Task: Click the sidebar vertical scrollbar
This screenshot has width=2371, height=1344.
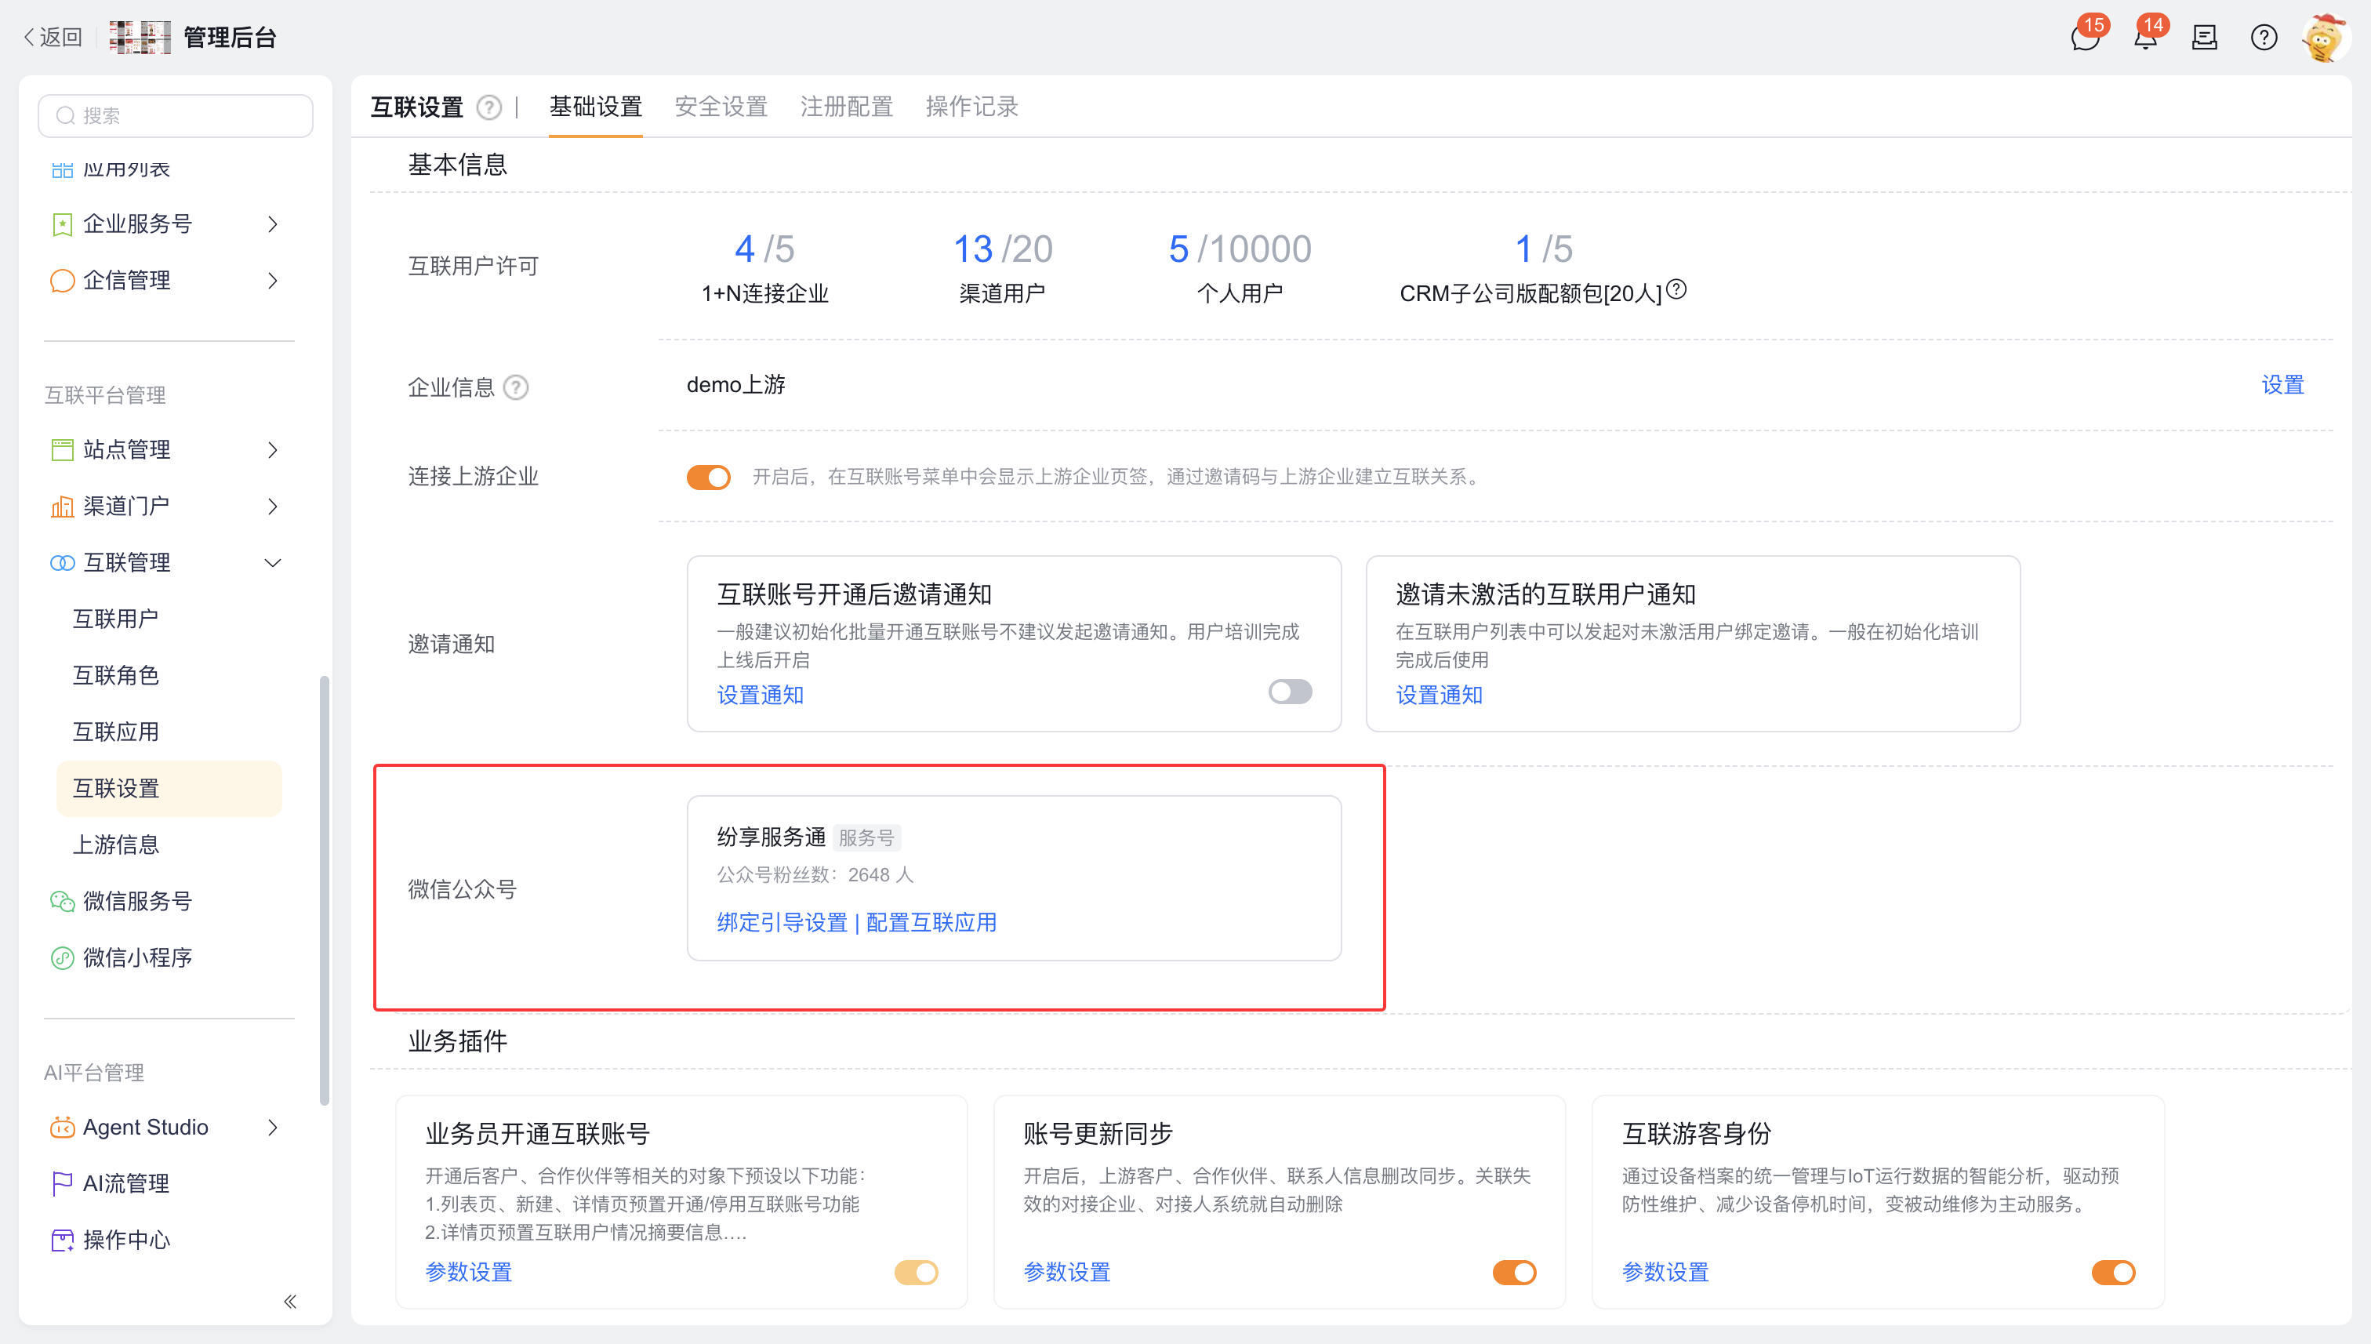Action: tap(324, 891)
